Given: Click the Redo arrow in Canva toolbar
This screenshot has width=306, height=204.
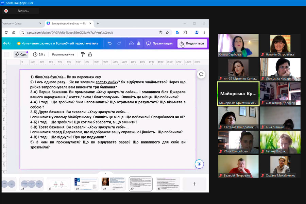Looking at the screenshot, I should (119, 44).
